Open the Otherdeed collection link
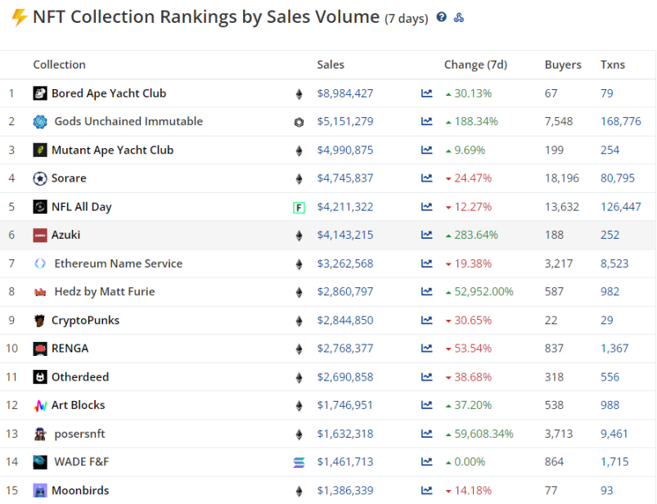Screen dimensions: 657x504 pyautogui.click(x=80, y=377)
